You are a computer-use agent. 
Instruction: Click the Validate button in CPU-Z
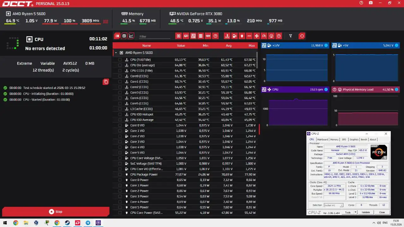(x=365, y=212)
